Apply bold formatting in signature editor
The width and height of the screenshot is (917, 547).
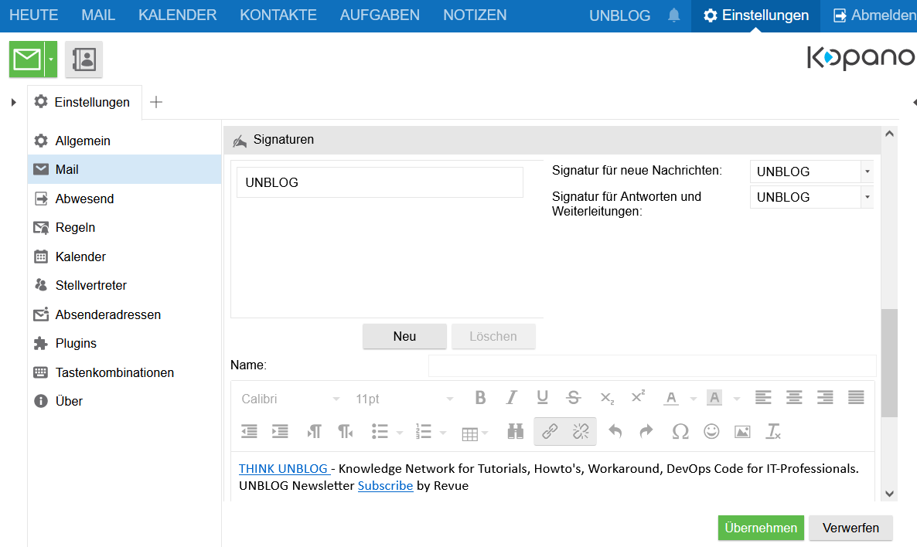click(480, 397)
